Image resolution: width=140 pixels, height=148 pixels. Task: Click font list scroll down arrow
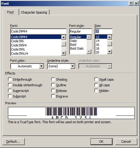click(x=64, y=53)
